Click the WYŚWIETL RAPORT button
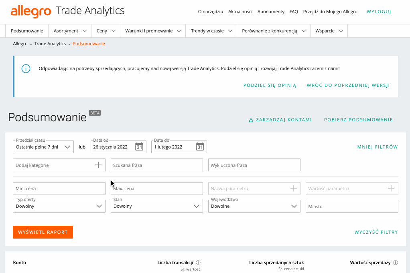The height and width of the screenshot is (273, 410). point(43,232)
